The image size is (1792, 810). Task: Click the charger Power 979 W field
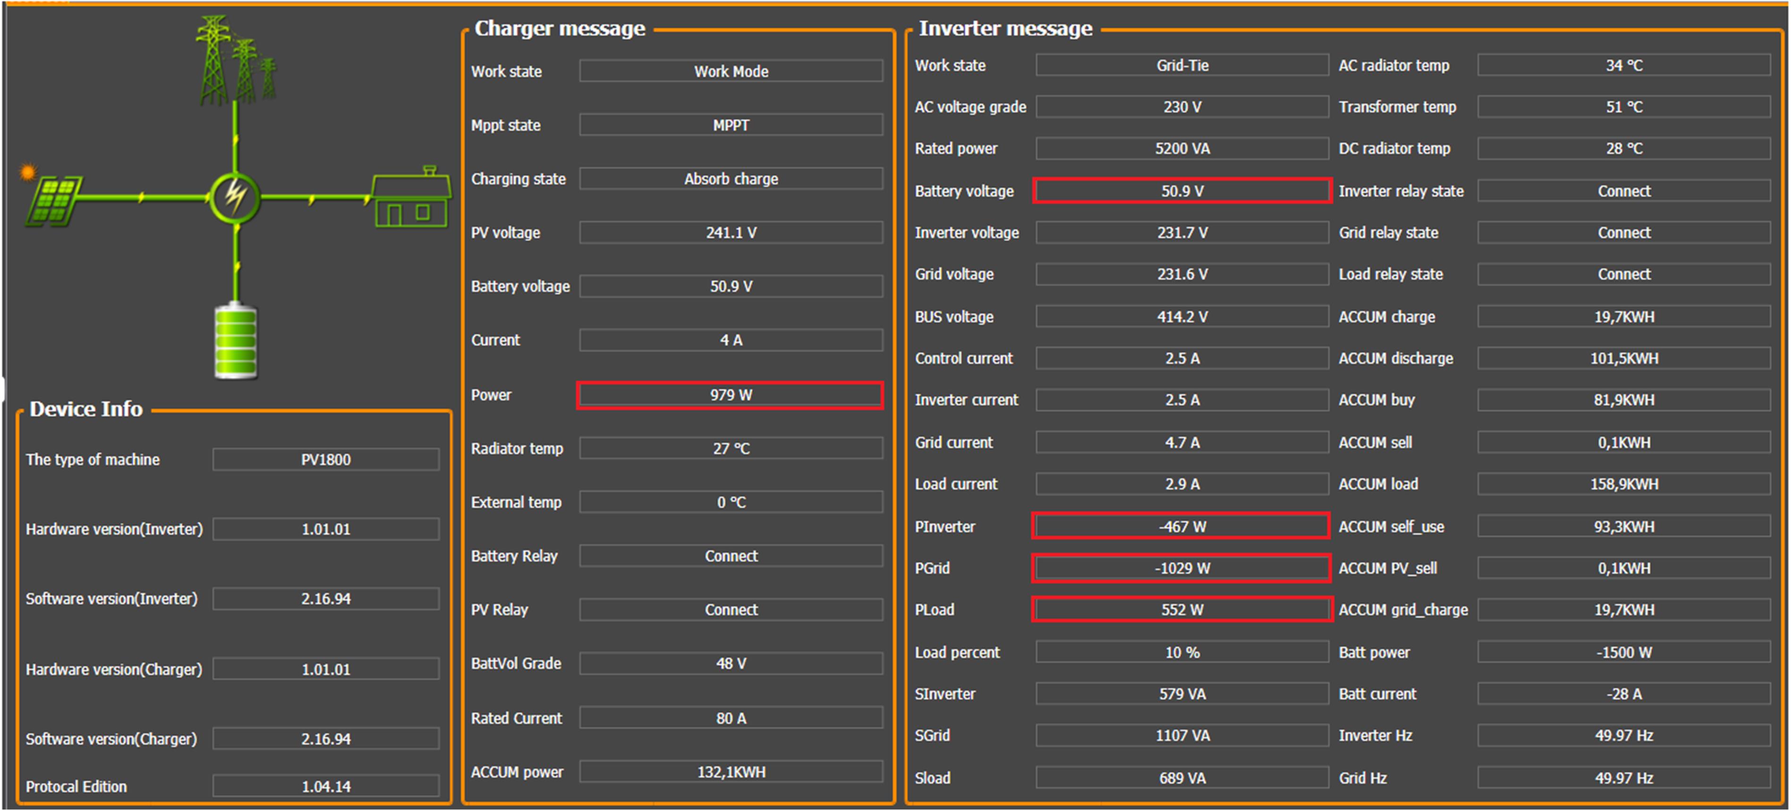point(730,395)
